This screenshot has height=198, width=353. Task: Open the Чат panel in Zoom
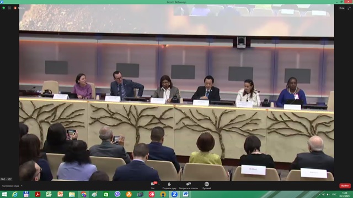point(153,185)
